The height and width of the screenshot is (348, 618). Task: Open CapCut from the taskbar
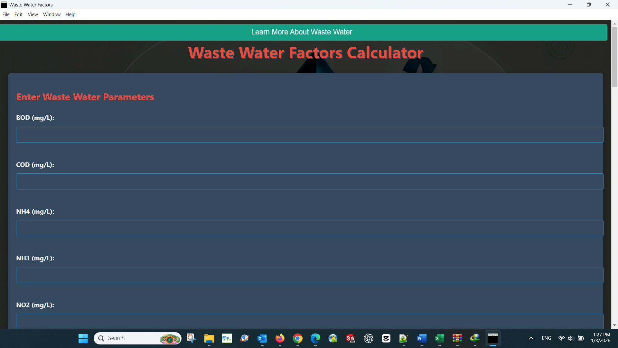(x=386, y=338)
